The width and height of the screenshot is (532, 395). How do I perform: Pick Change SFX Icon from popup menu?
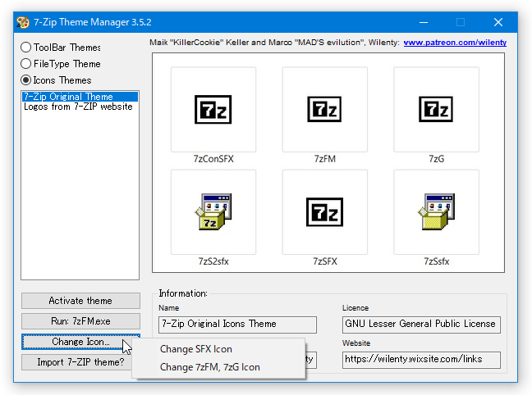click(x=195, y=349)
